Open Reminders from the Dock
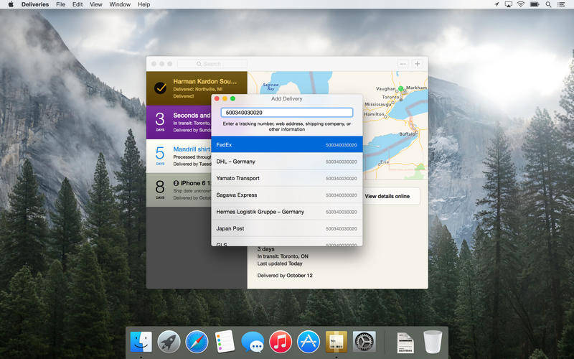 click(x=225, y=342)
